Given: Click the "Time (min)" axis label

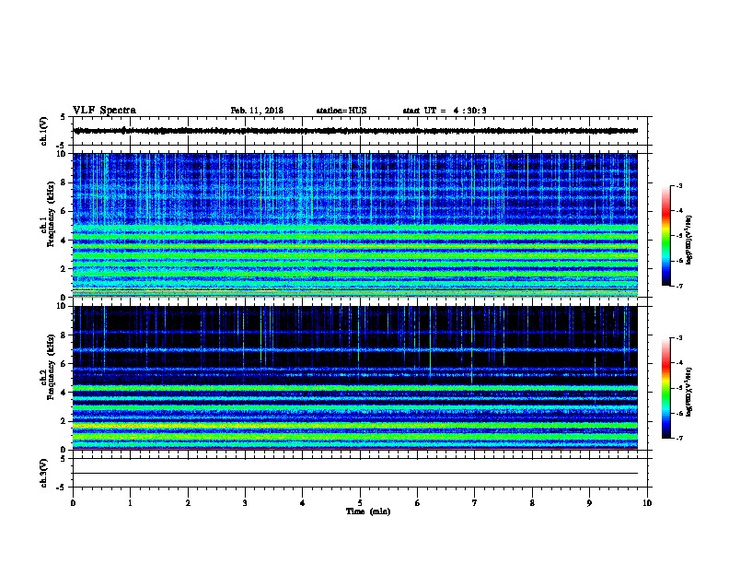Looking at the screenshot, I should click(368, 511).
